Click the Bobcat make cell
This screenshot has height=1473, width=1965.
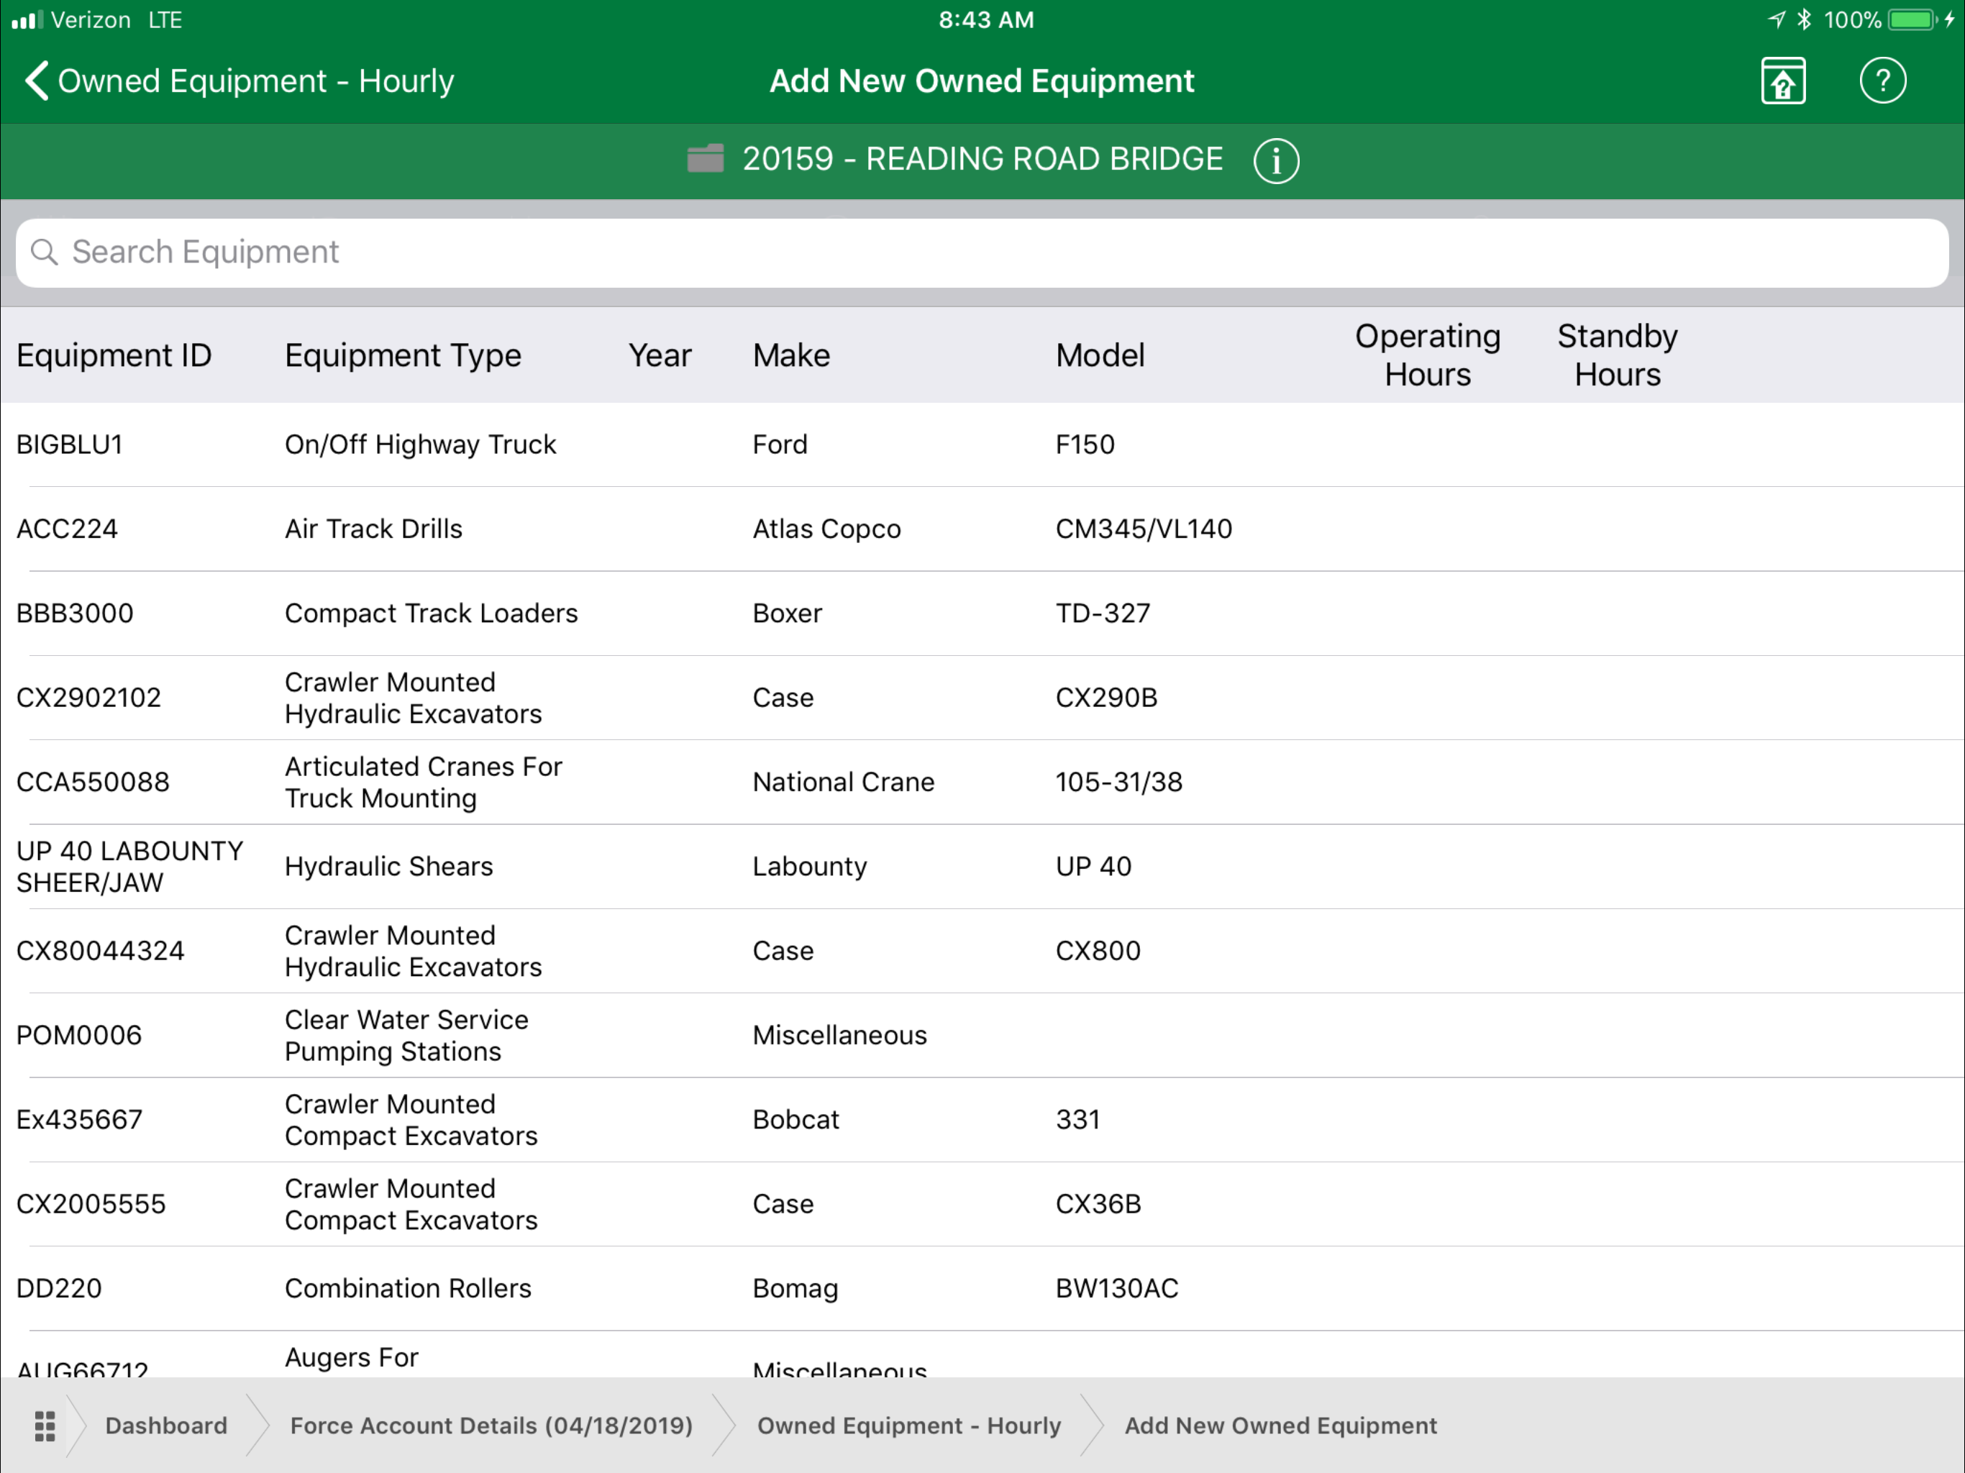pyautogui.click(x=795, y=1119)
